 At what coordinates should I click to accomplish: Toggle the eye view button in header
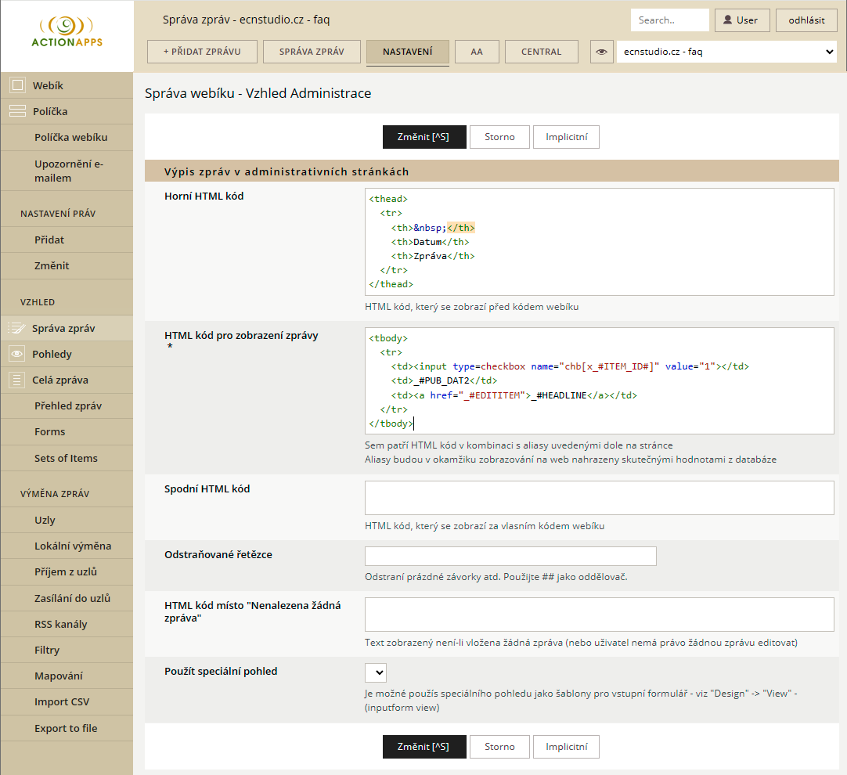pyautogui.click(x=601, y=52)
